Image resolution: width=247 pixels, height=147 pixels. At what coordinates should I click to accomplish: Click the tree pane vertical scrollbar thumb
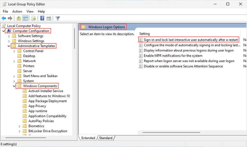coord(74,39)
